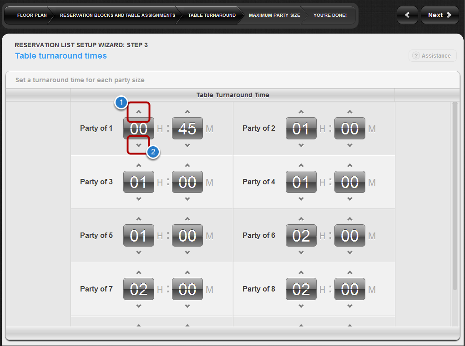Go to the Floor Plan step
The width and height of the screenshot is (465, 346).
[31, 15]
